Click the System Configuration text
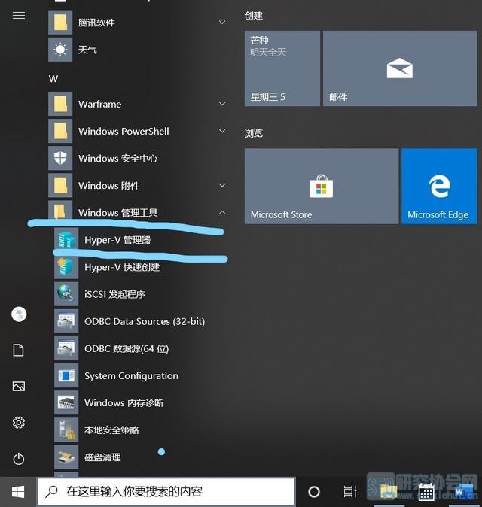This screenshot has width=482, height=507. click(x=132, y=375)
